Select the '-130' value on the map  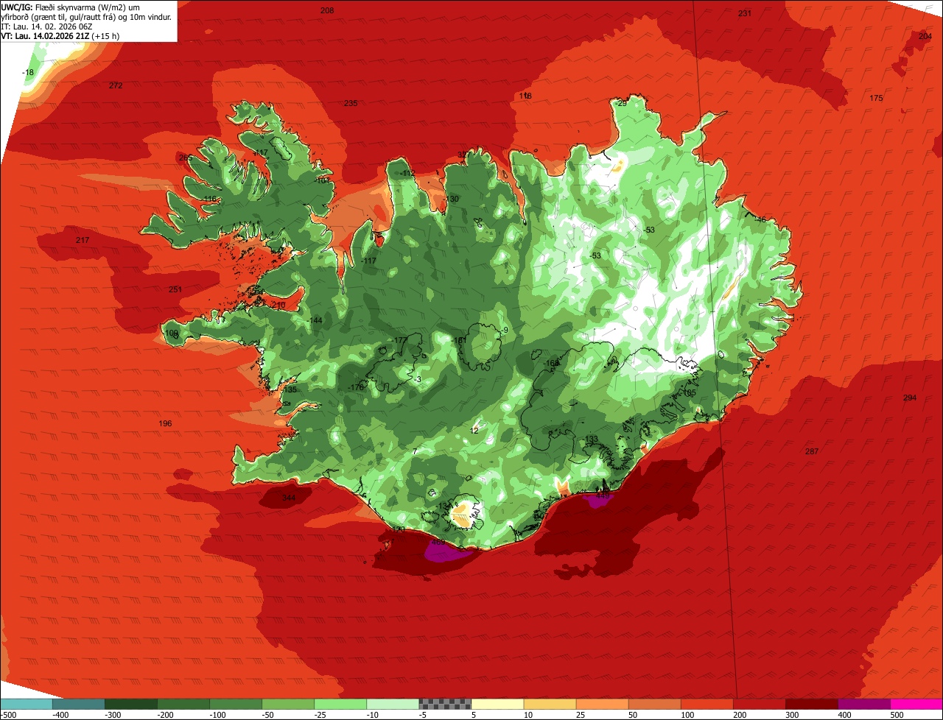tap(451, 199)
